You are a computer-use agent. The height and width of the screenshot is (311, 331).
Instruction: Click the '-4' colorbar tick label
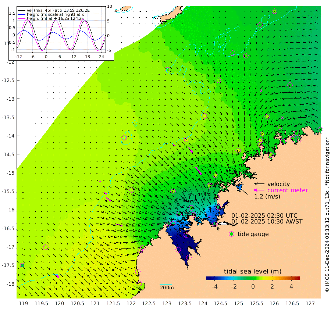214,287
